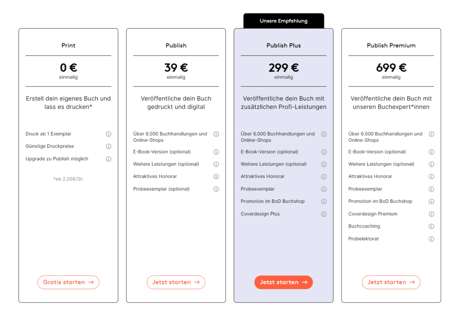Image resolution: width=460 pixels, height=319 pixels.
Task: Click info icon for Publish Attraktives Honorar
Action: [216, 177]
